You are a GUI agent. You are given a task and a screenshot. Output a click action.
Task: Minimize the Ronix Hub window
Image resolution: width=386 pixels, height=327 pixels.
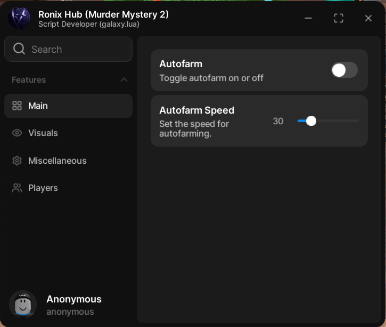point(308,18)
